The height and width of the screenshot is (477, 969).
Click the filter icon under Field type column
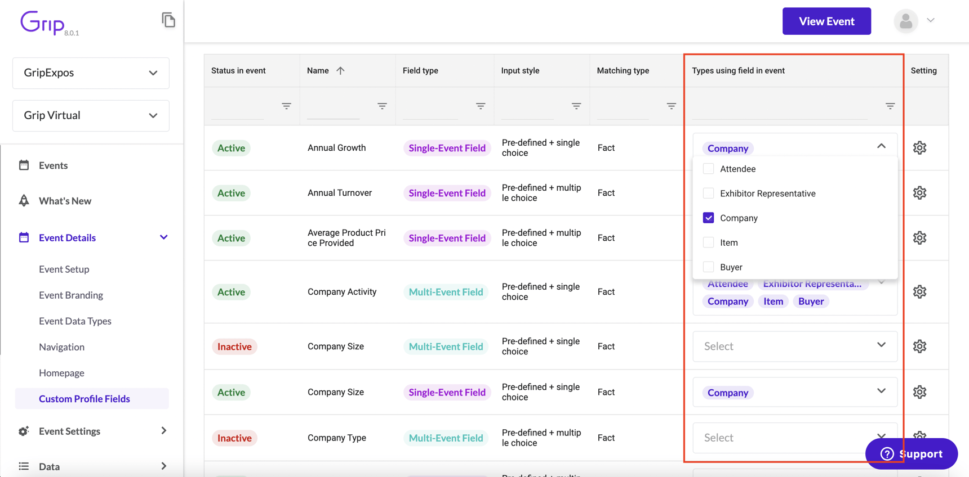click(x=480, y=106)
